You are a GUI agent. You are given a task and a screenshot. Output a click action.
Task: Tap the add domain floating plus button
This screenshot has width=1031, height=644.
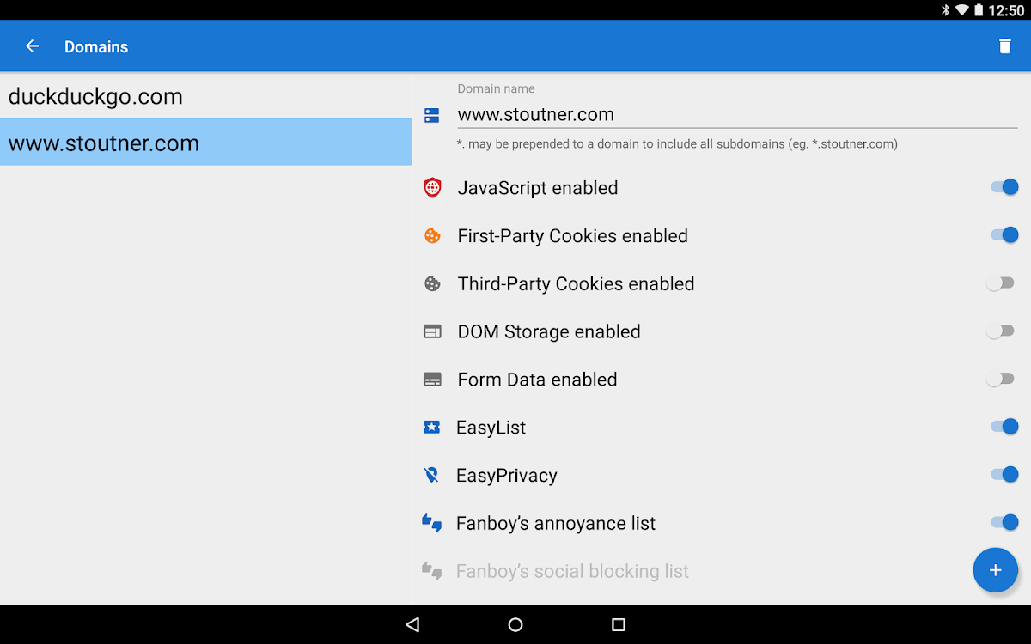(x=995, y=570)
